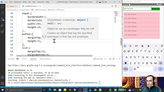Tap the green add button in the emulator

156,9
